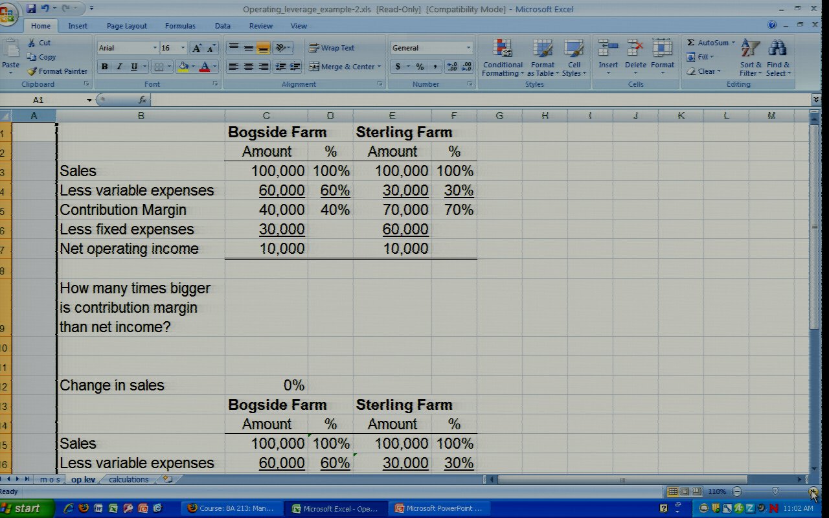Toggle Wrap Text
The height and width of the screenshot is (518, 829).
tap(332, 48)
